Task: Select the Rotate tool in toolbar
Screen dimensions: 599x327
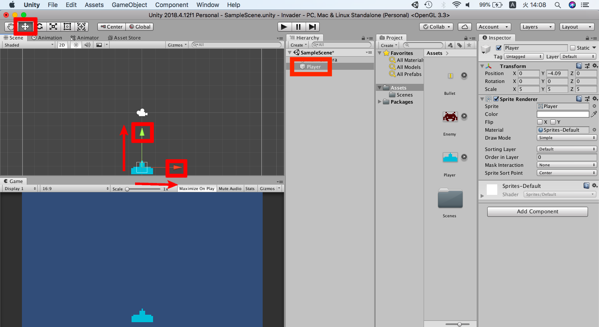Action: (x=39, y=27)
